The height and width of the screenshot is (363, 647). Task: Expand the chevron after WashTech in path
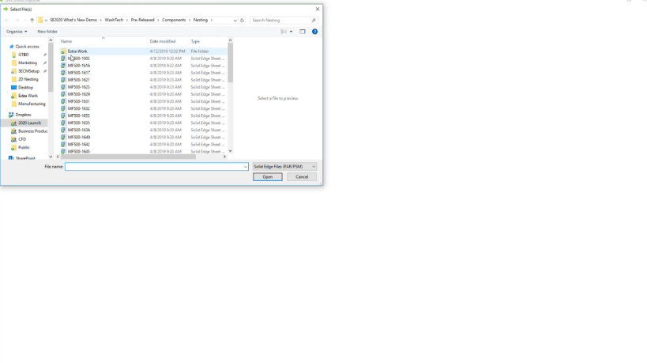(x=127, y=21)
